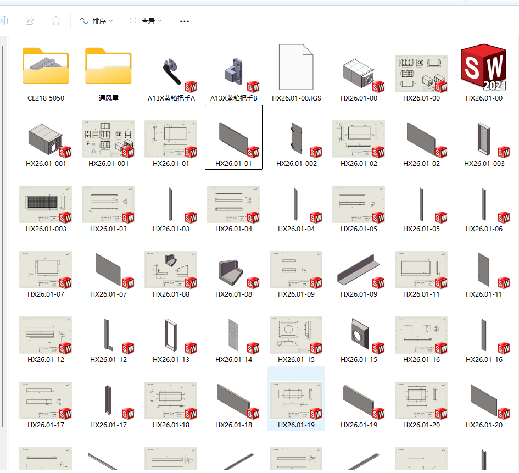Select the HX26.01-16 drawing file
This screenshot has width=519, height=473.
[x=421, y=335]
